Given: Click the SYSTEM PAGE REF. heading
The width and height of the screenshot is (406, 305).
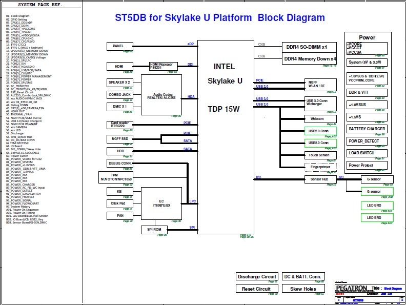Looking at the screenshot, I should [40, 5].
